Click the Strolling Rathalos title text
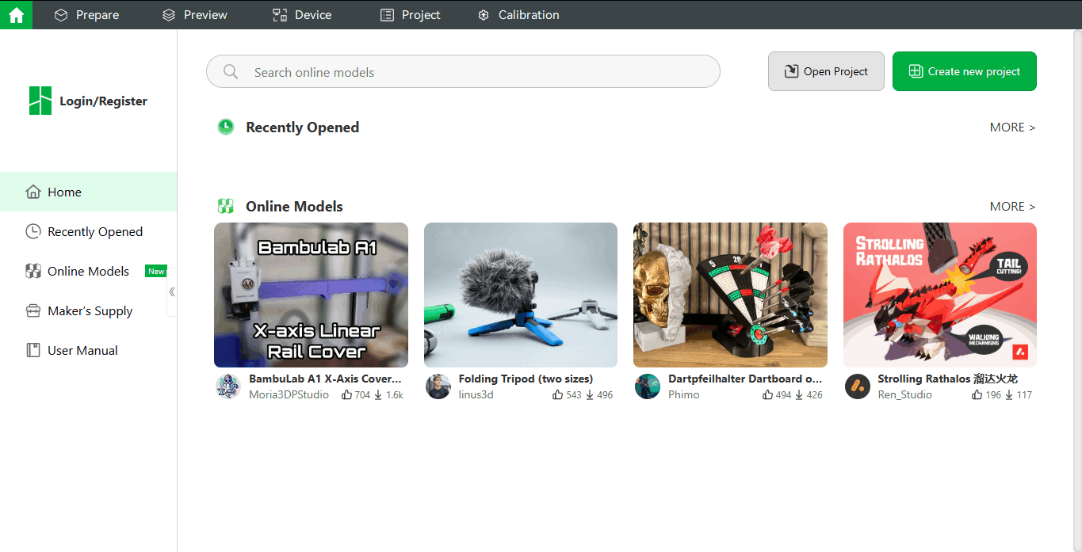Image resolution: width=1082 pixels, height=552 pixels. [947, 379]
